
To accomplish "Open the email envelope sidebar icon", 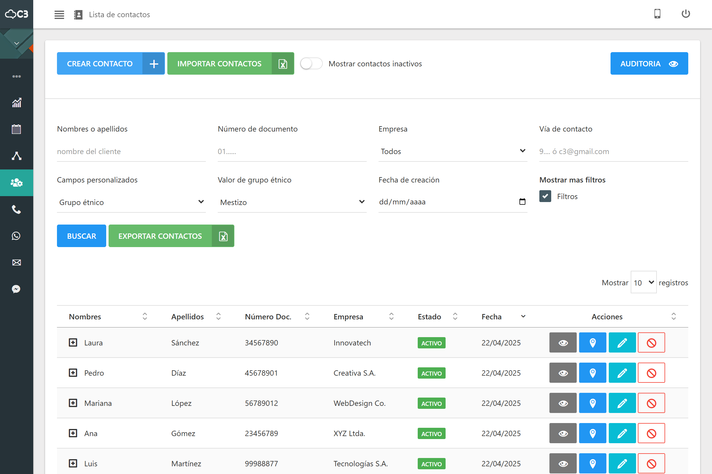I will pos(16,262).
